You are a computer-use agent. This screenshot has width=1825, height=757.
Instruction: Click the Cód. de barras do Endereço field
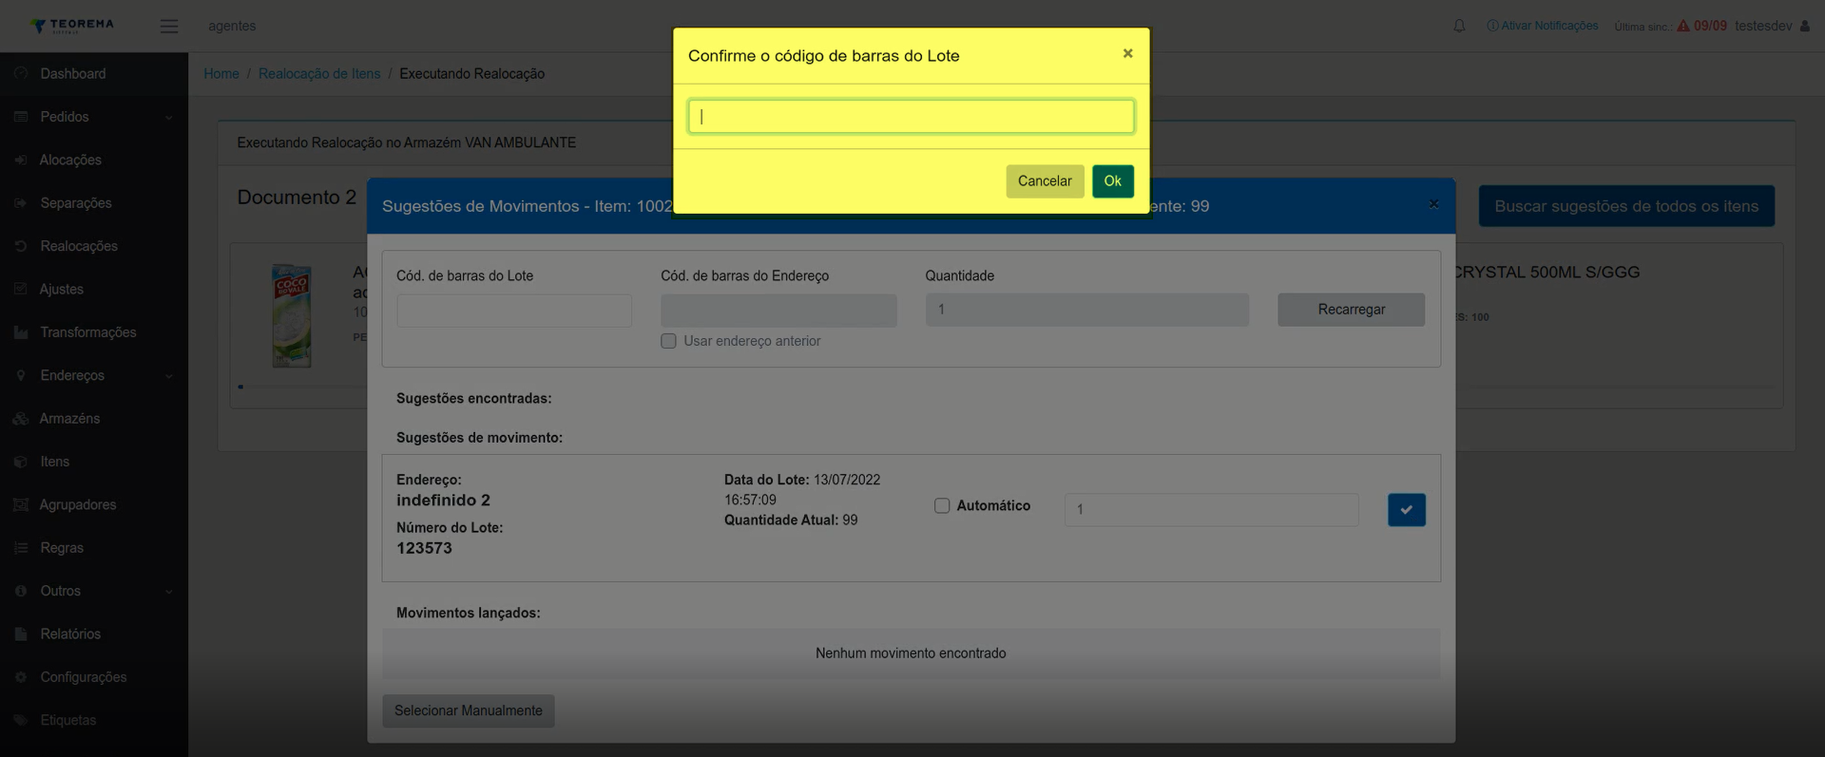point(778,311)
